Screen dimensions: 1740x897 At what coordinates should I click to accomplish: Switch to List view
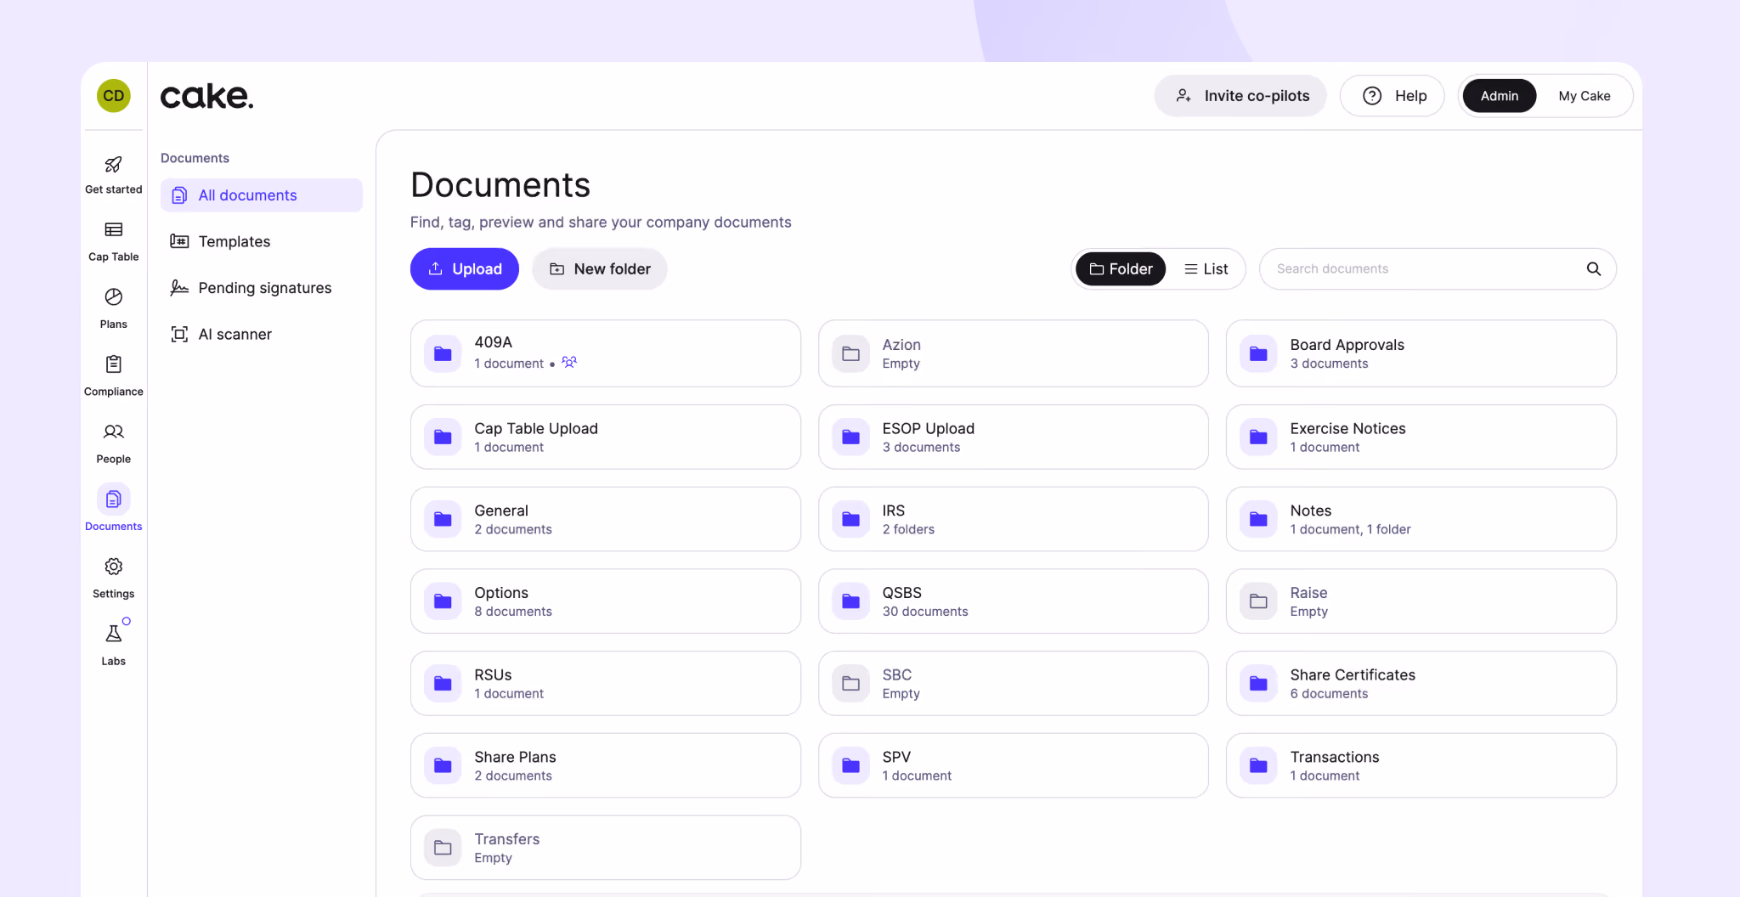1206,269
